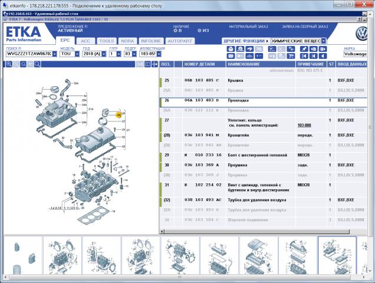Viewport: 375px width, 283px height.
Task: Click highlighted callout 26 in the illustration
Action: pyautogui.click(x=119, y=115)
